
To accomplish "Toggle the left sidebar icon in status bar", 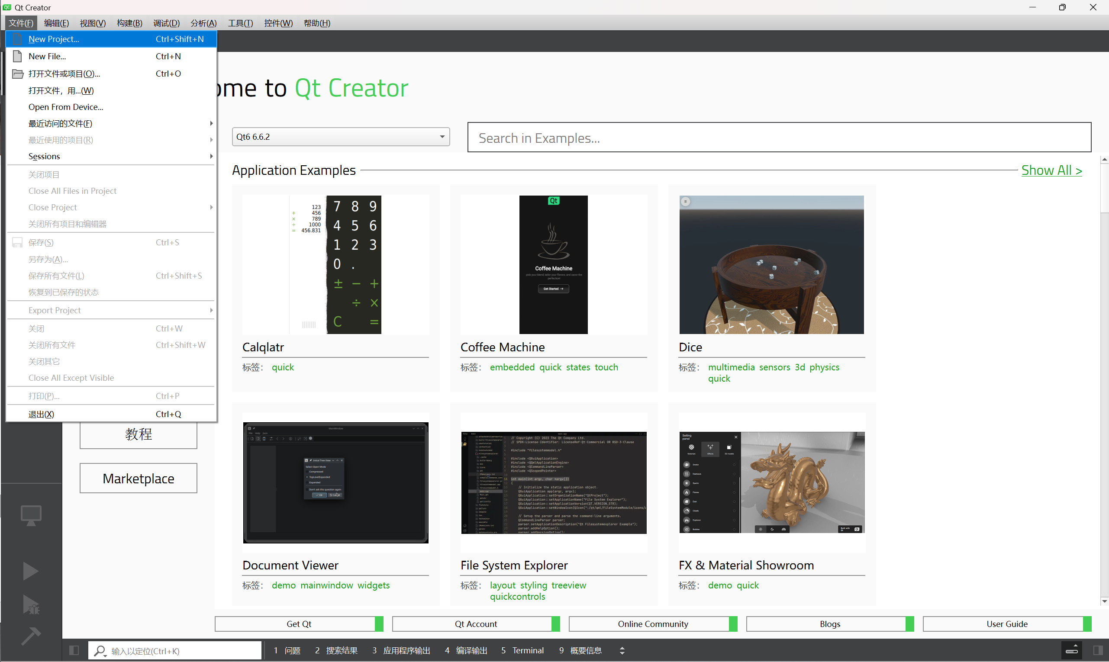I will [74, 650].
